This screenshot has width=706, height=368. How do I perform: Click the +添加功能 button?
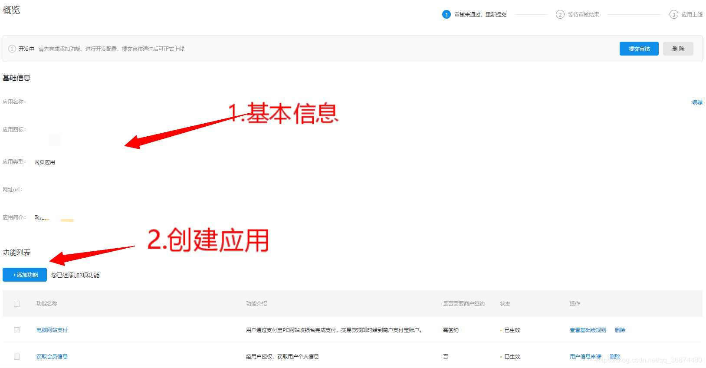point(25,275)
